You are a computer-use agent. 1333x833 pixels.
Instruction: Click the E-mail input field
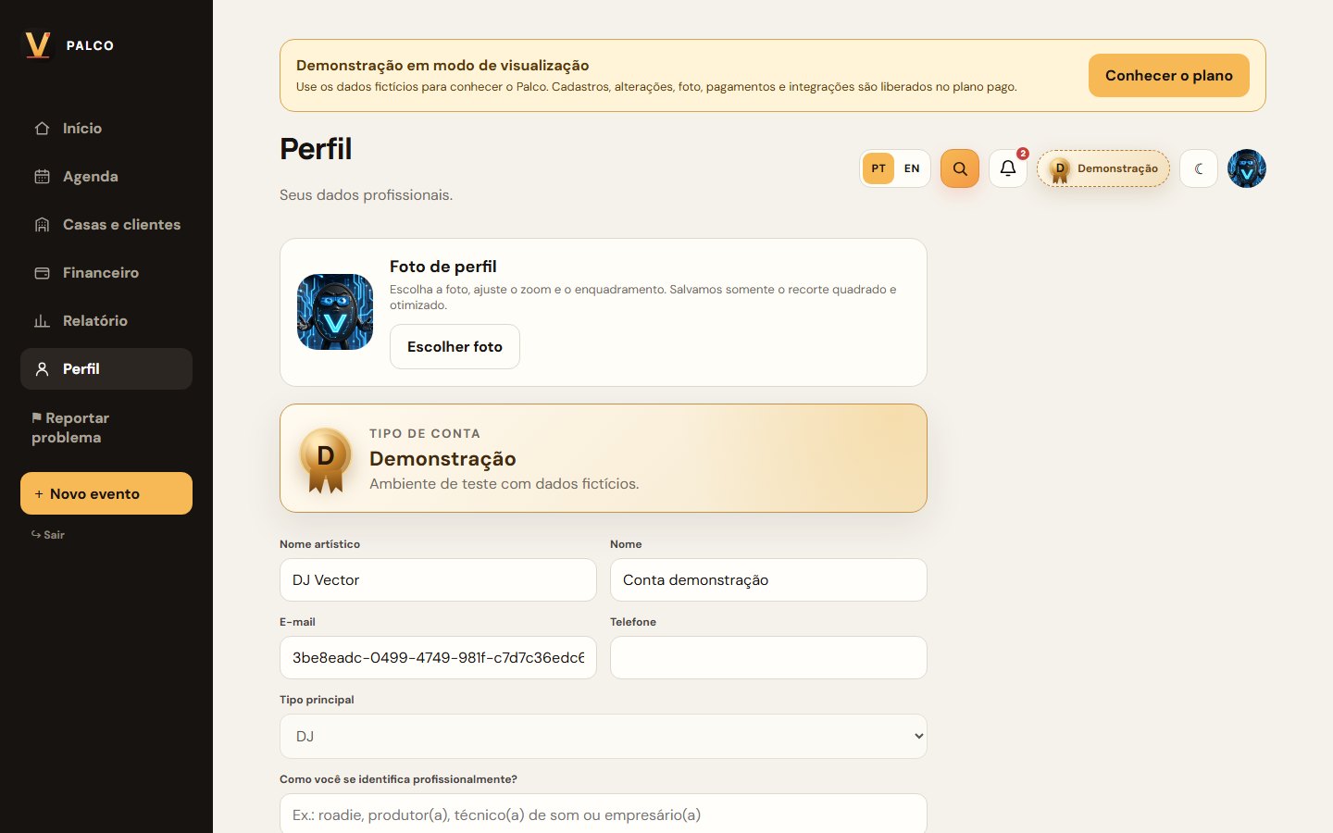[x=438, y=658]
